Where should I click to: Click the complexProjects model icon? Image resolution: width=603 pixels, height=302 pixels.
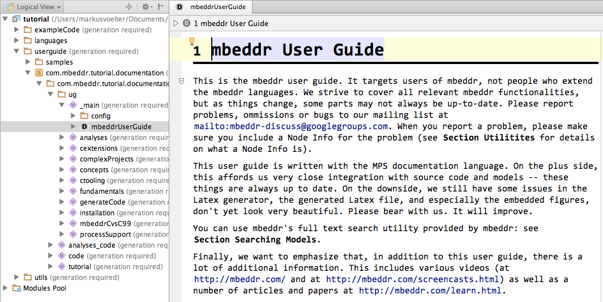click(72, 159)
